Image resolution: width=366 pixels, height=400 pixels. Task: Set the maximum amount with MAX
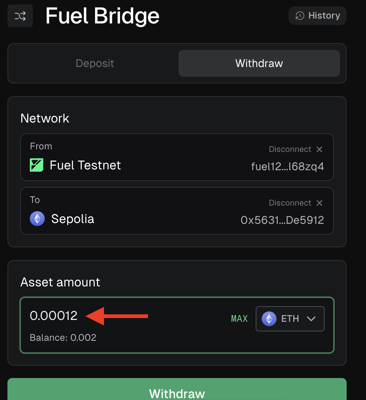coord(239,319)
